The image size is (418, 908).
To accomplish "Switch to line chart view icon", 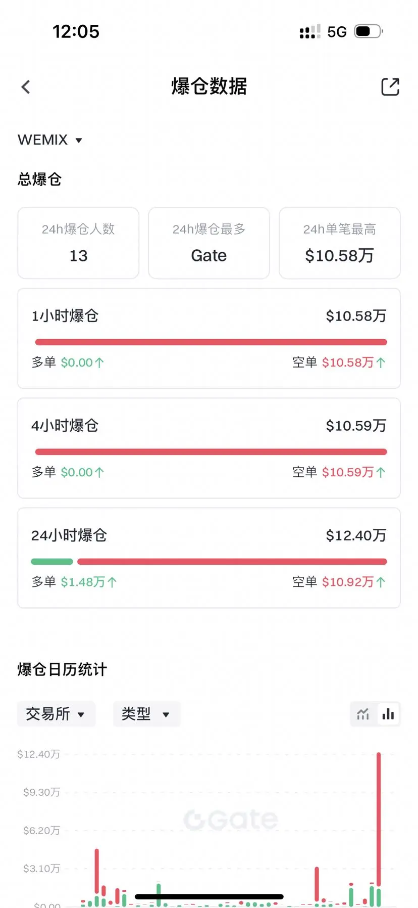I will pos(363,714).
